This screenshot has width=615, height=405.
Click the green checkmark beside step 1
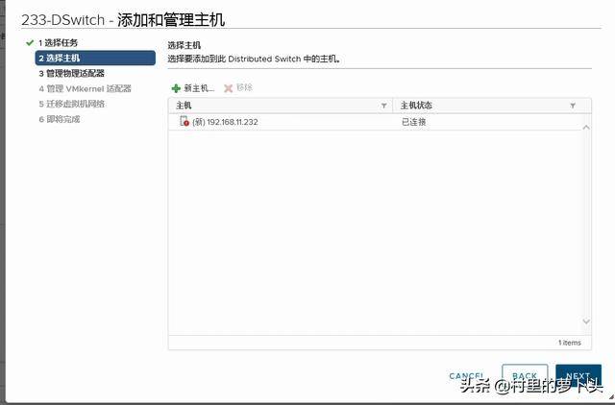[30, 43]
